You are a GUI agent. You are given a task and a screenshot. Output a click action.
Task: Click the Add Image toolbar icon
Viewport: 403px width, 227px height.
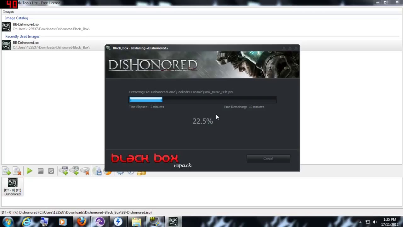click(x=7, y=171)
